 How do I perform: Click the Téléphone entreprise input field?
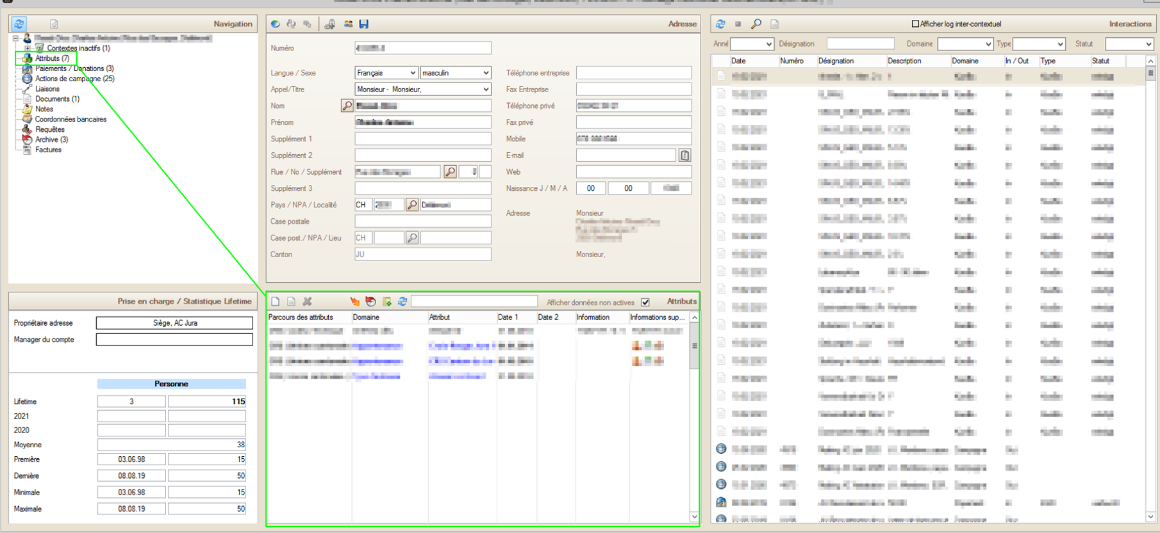click(x=634, y=73)
